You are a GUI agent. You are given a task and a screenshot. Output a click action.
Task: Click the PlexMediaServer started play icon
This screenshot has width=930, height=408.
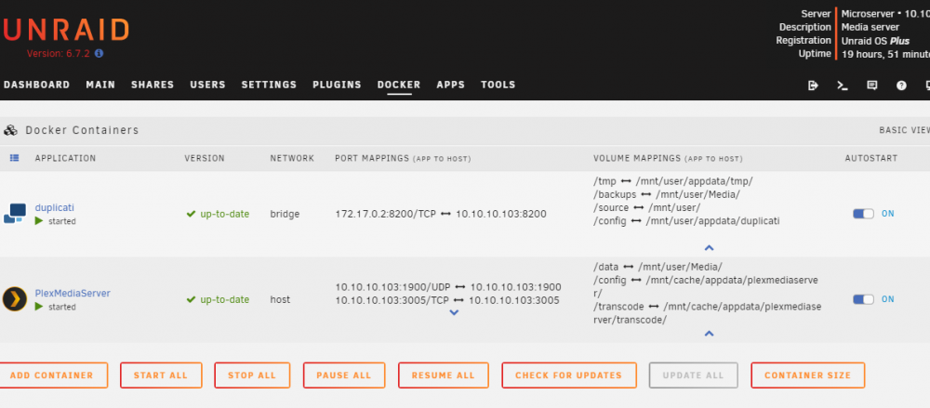(x=39, y=307)
